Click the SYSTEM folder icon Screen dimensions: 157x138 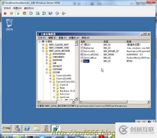50,72
